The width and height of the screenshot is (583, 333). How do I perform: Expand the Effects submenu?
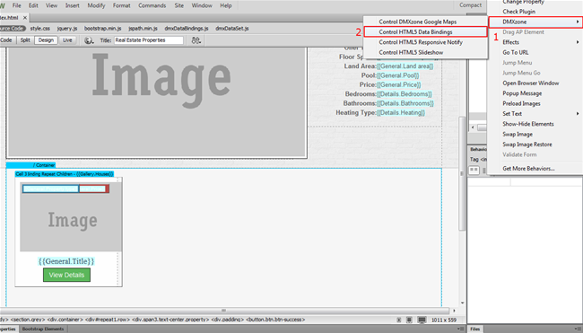[x=535, y=42]
